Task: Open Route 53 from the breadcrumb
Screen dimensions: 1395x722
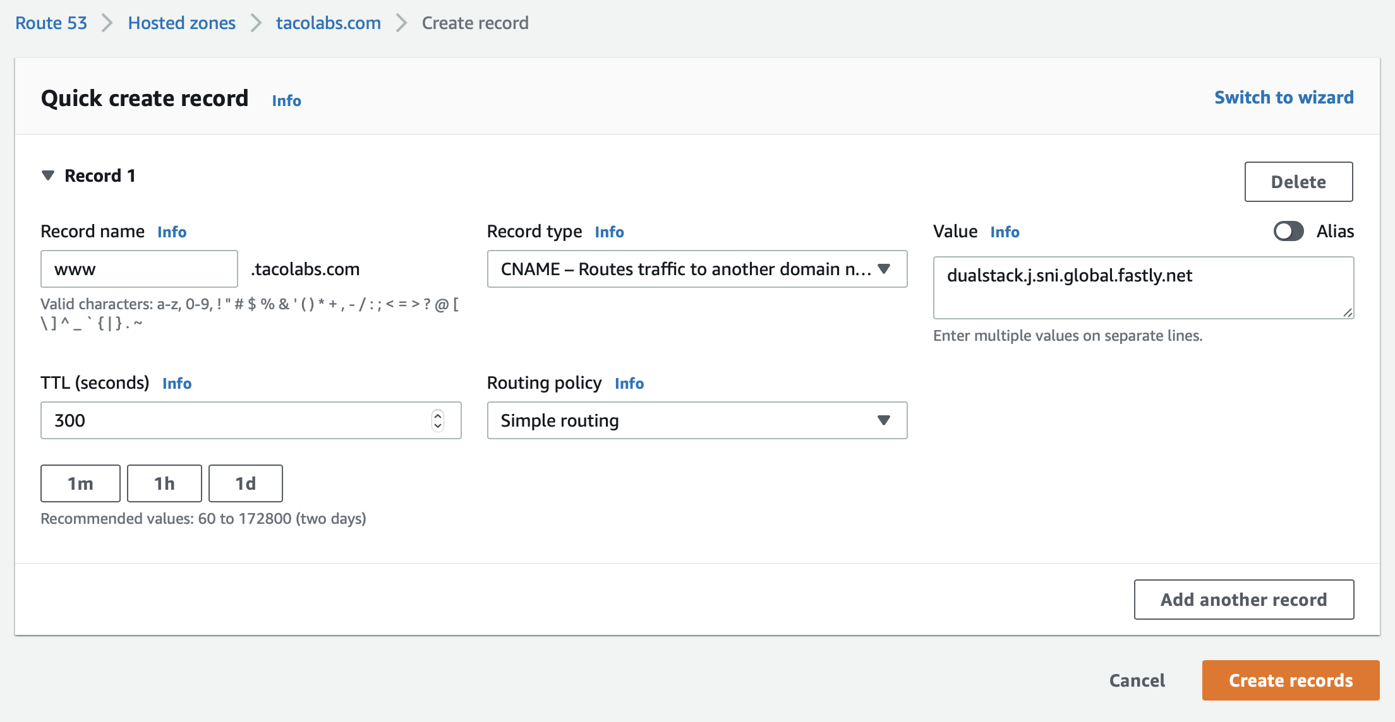Action: (x=51, y=23)
